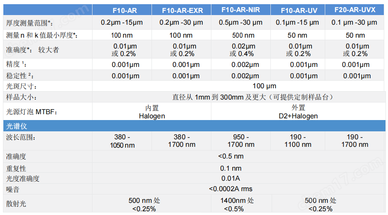
Task: Select the 内置 Halogen light source cell
Action: pos(152,112)
